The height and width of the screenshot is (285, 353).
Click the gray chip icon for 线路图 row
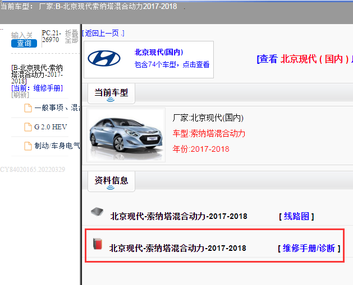(97, 212)
